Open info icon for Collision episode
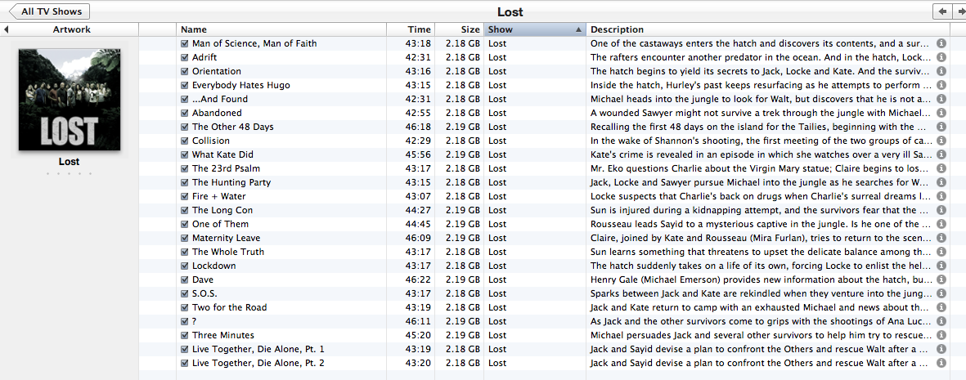Image resolution: width=966 pixels, height=380 pixels. (x=941, y=141)
